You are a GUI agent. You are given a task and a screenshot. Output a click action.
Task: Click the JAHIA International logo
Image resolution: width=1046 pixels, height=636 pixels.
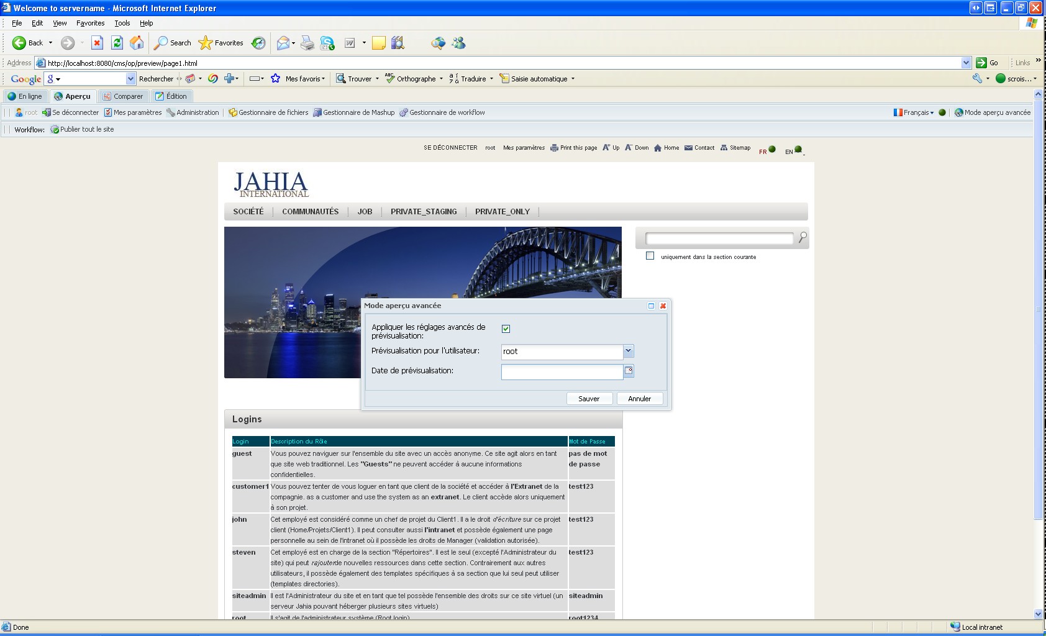click(x=271, y=184)
